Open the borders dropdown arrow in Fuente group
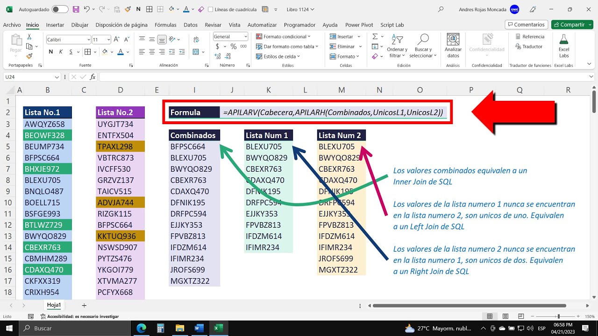The height and width of the screenshot is (336, 598). [96, 52]
